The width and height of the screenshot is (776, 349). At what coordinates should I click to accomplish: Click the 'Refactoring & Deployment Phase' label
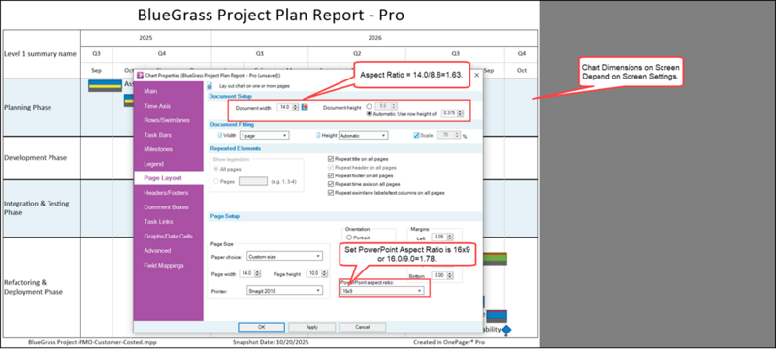(x=34, y=287)
